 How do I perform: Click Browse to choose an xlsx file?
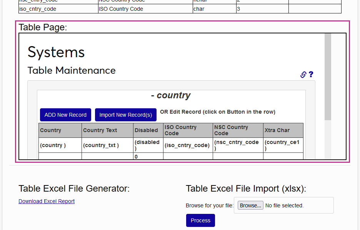[x=250, y=205]
